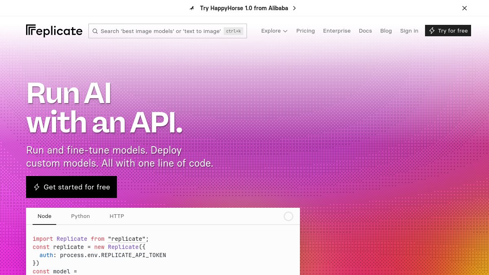Click the Replicate logo
The image size is (489, 275).
point(54,31)
